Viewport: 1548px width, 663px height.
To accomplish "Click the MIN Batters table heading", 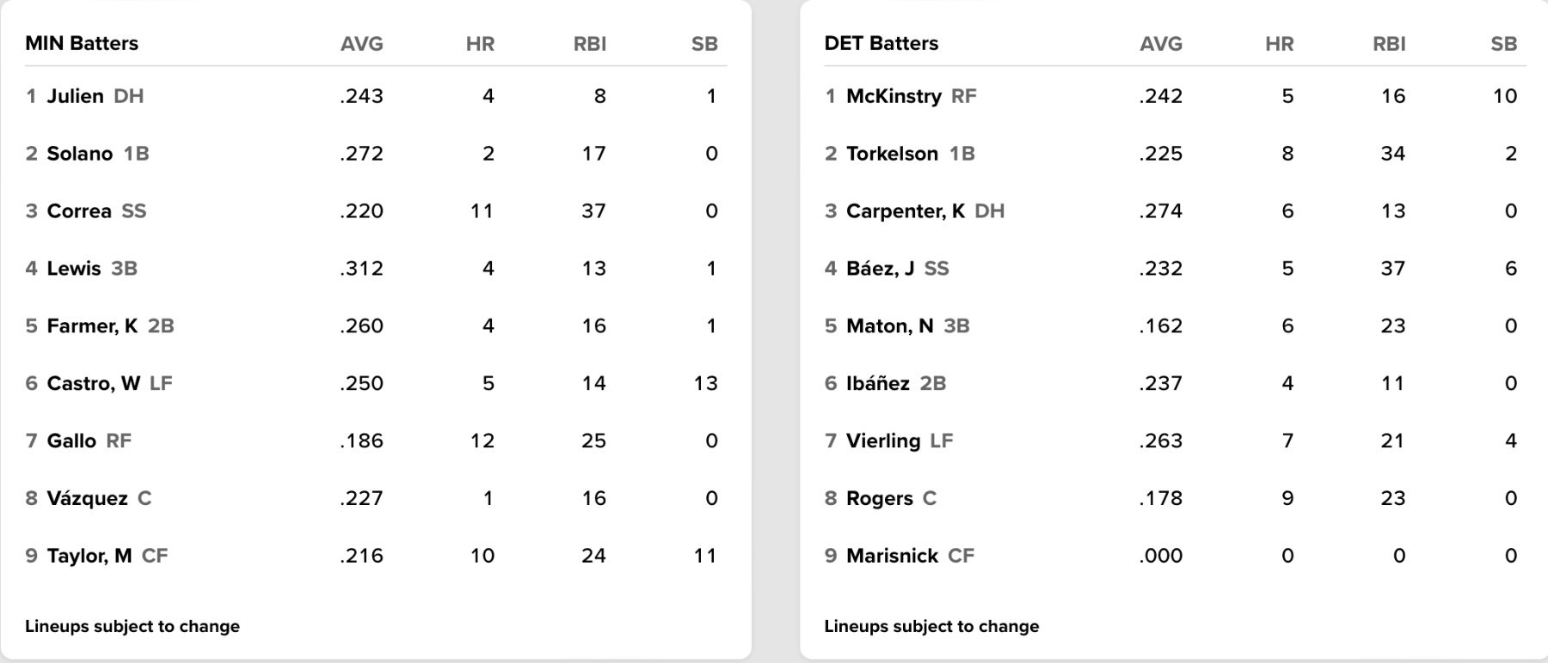I will (82, 44).
